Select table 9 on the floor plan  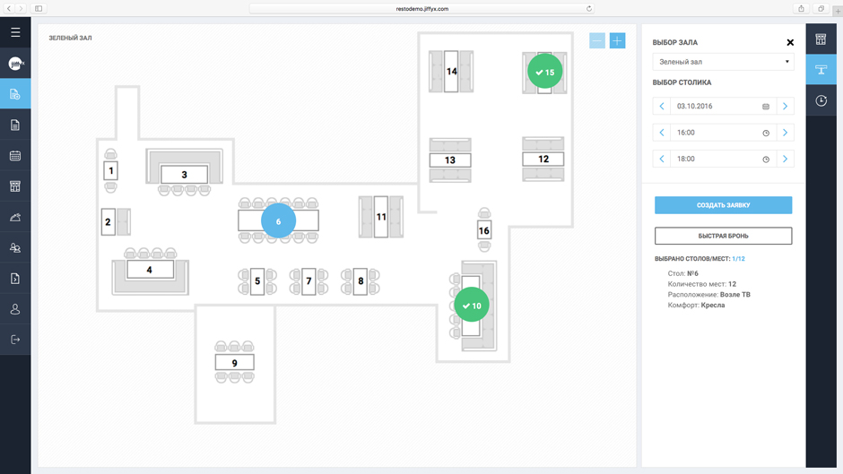[x=234, y=363]
